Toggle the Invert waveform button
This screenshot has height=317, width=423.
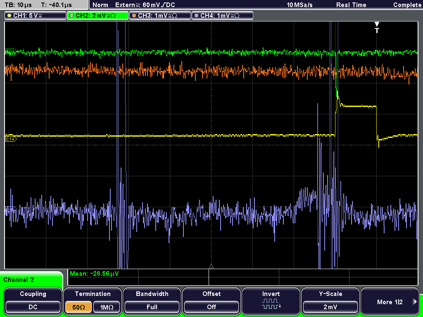271,301
